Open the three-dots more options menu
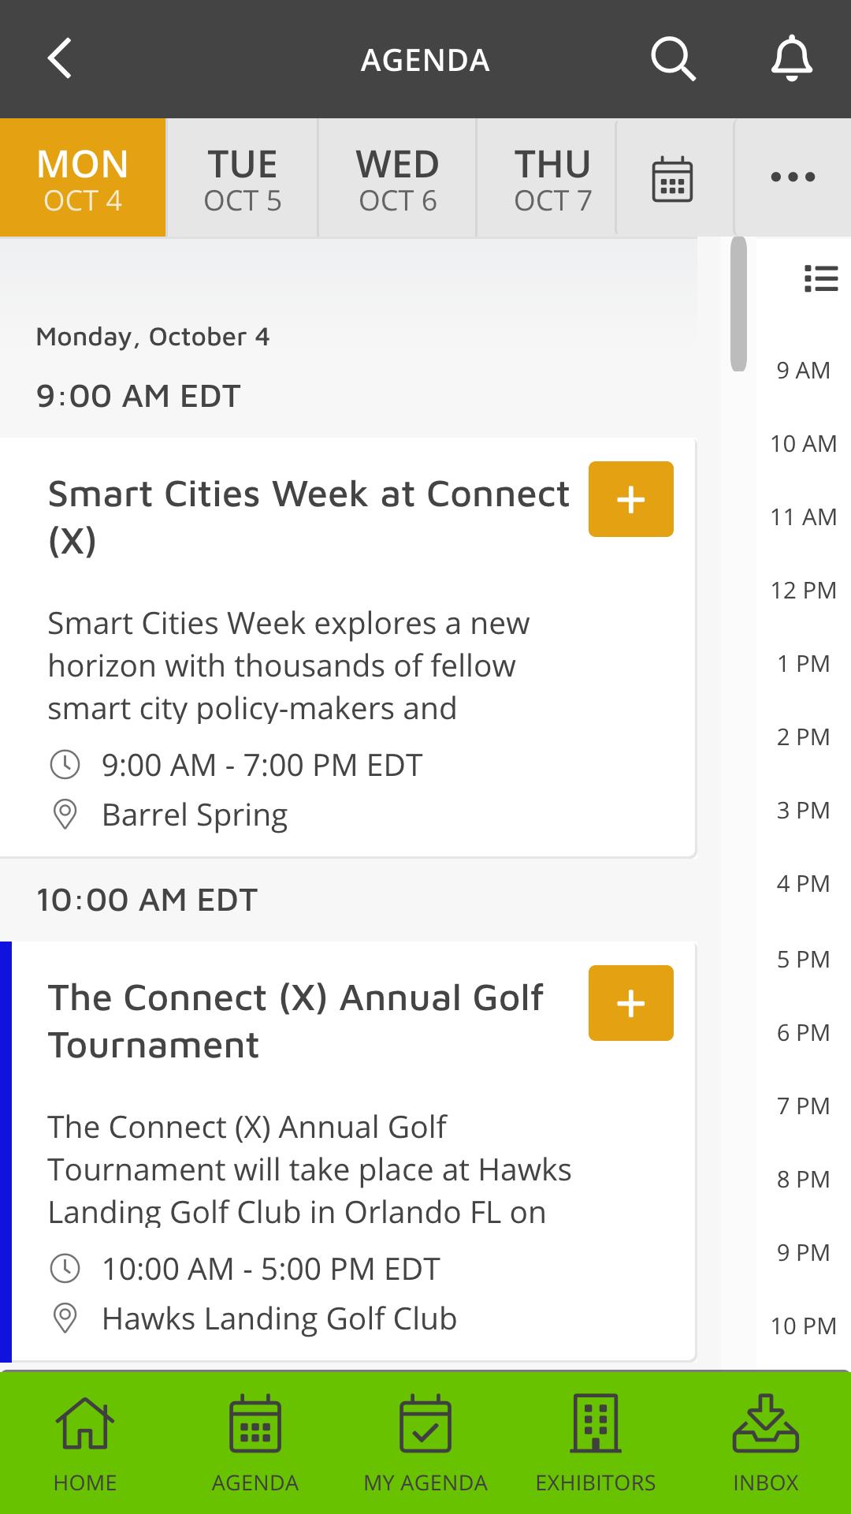851x1514 pixels. pos(793,177)
